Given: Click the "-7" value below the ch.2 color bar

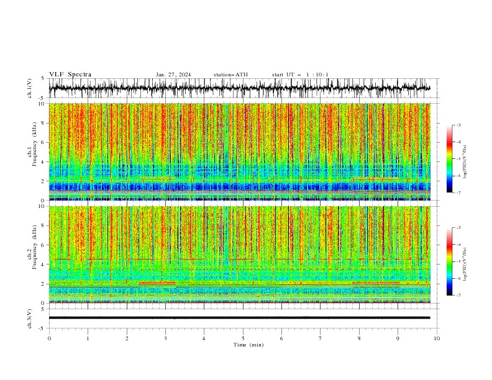Looking at the screenshot, I should click(458, 295).
